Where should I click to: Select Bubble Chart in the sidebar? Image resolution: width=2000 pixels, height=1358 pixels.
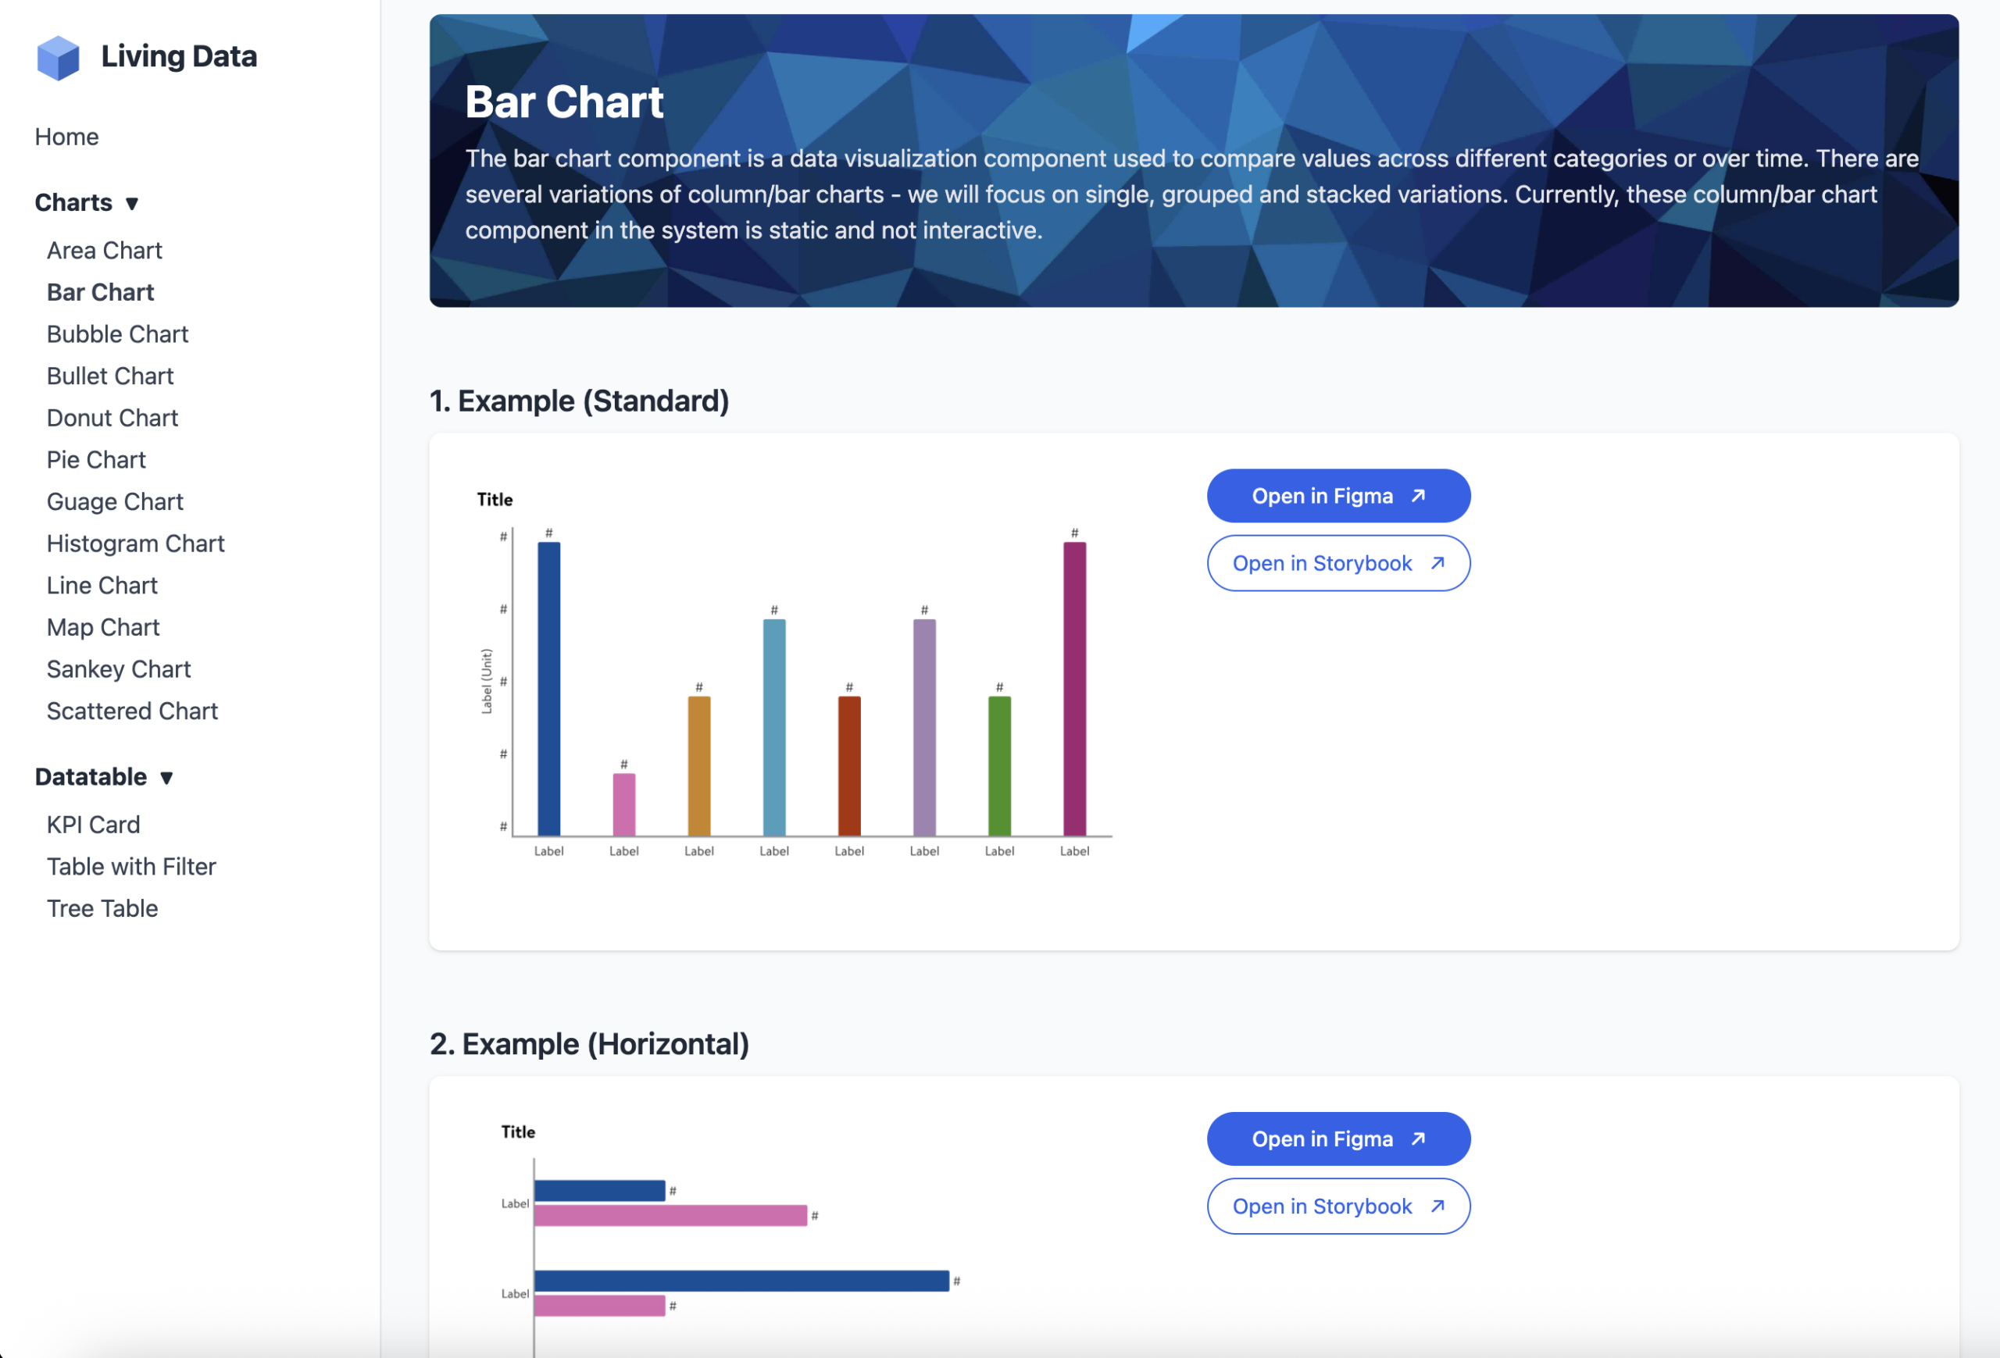click(x=117, y=333)
